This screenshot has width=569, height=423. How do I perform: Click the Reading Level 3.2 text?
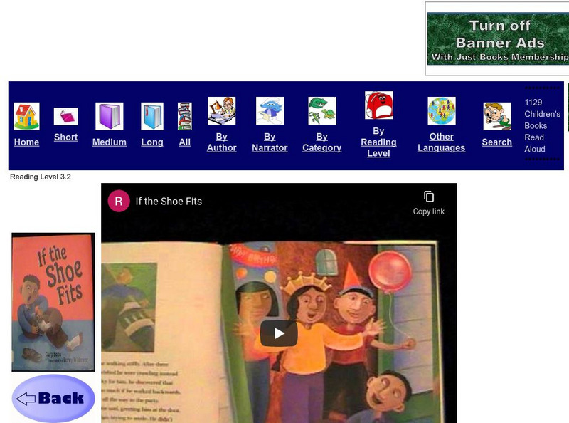click(x=41, y=177)
